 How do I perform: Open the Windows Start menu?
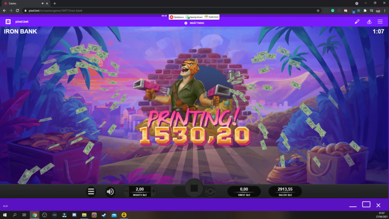click(x=5, y=215)
